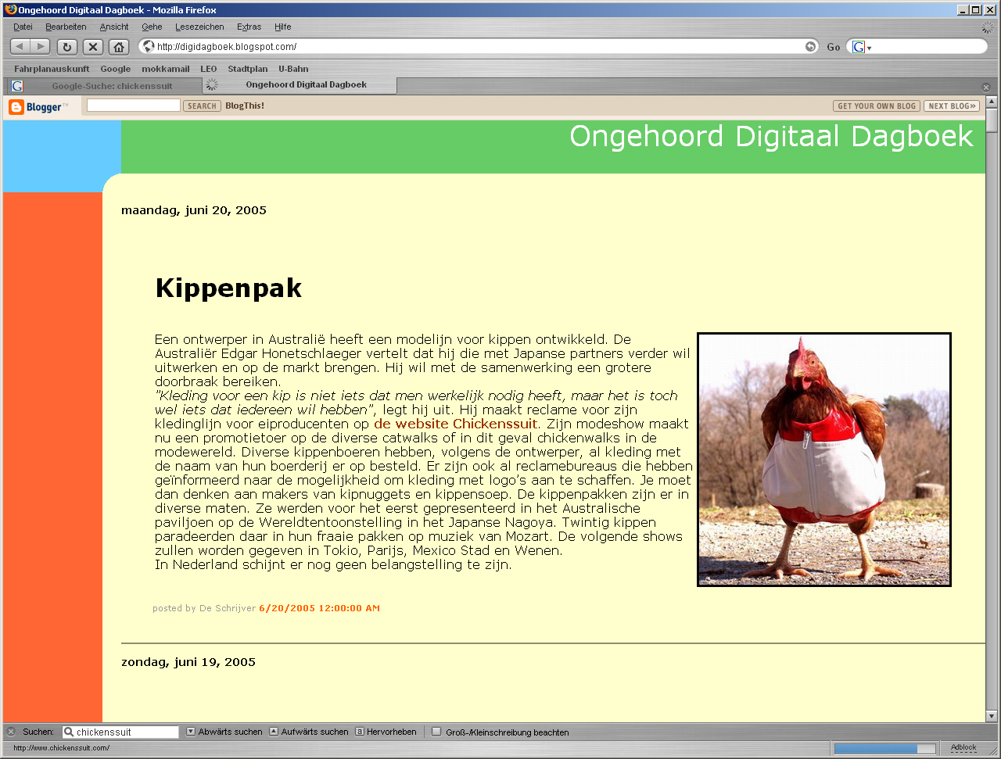
Task: Click magnifier icon in find field
Action: [69, 732]
